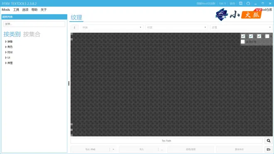
Task: Click the info 'i' button above preview
Action: 74,27
